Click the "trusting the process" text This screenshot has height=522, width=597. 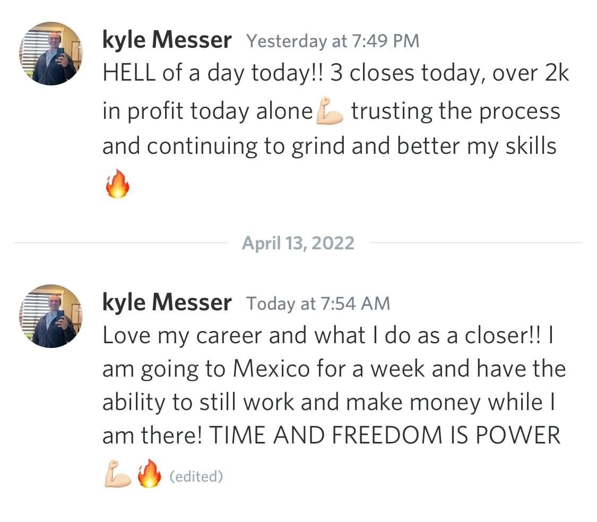pyautogui.click(x=455, y=112)
